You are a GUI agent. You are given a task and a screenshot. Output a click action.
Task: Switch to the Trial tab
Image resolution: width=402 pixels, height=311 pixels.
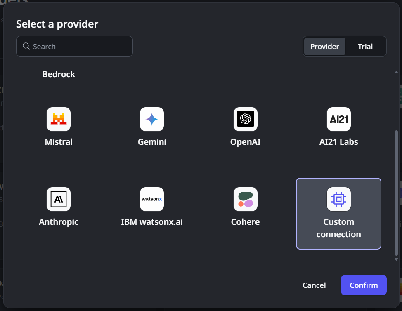coord(365,46)
